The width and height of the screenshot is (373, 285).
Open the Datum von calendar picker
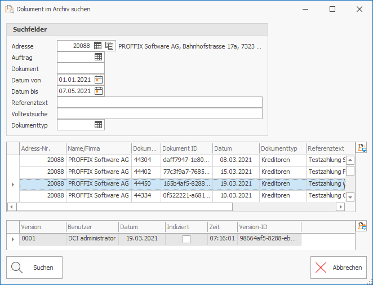pyautogui.click(x=99, y=80)
